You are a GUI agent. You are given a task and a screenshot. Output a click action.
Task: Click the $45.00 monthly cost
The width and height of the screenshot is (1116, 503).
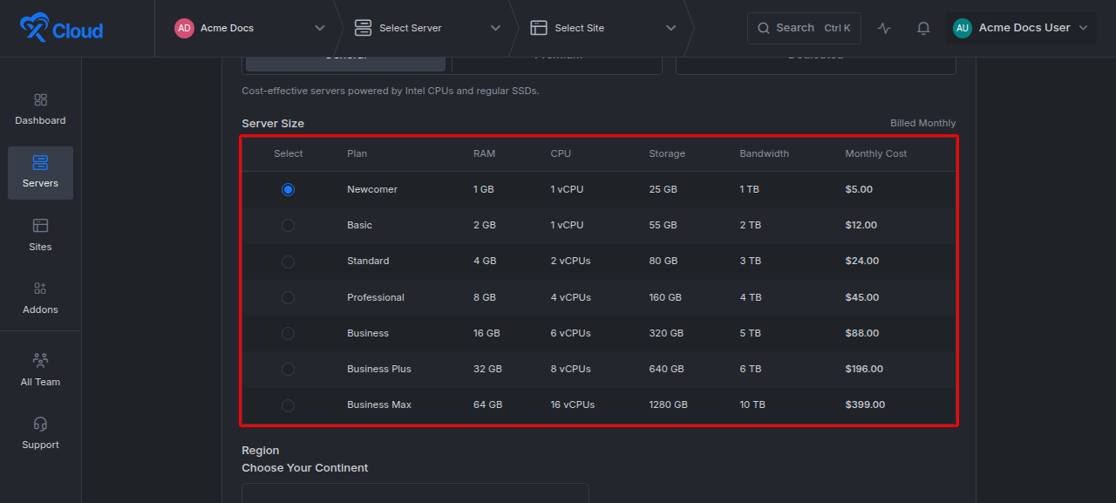tap(862, 297)
